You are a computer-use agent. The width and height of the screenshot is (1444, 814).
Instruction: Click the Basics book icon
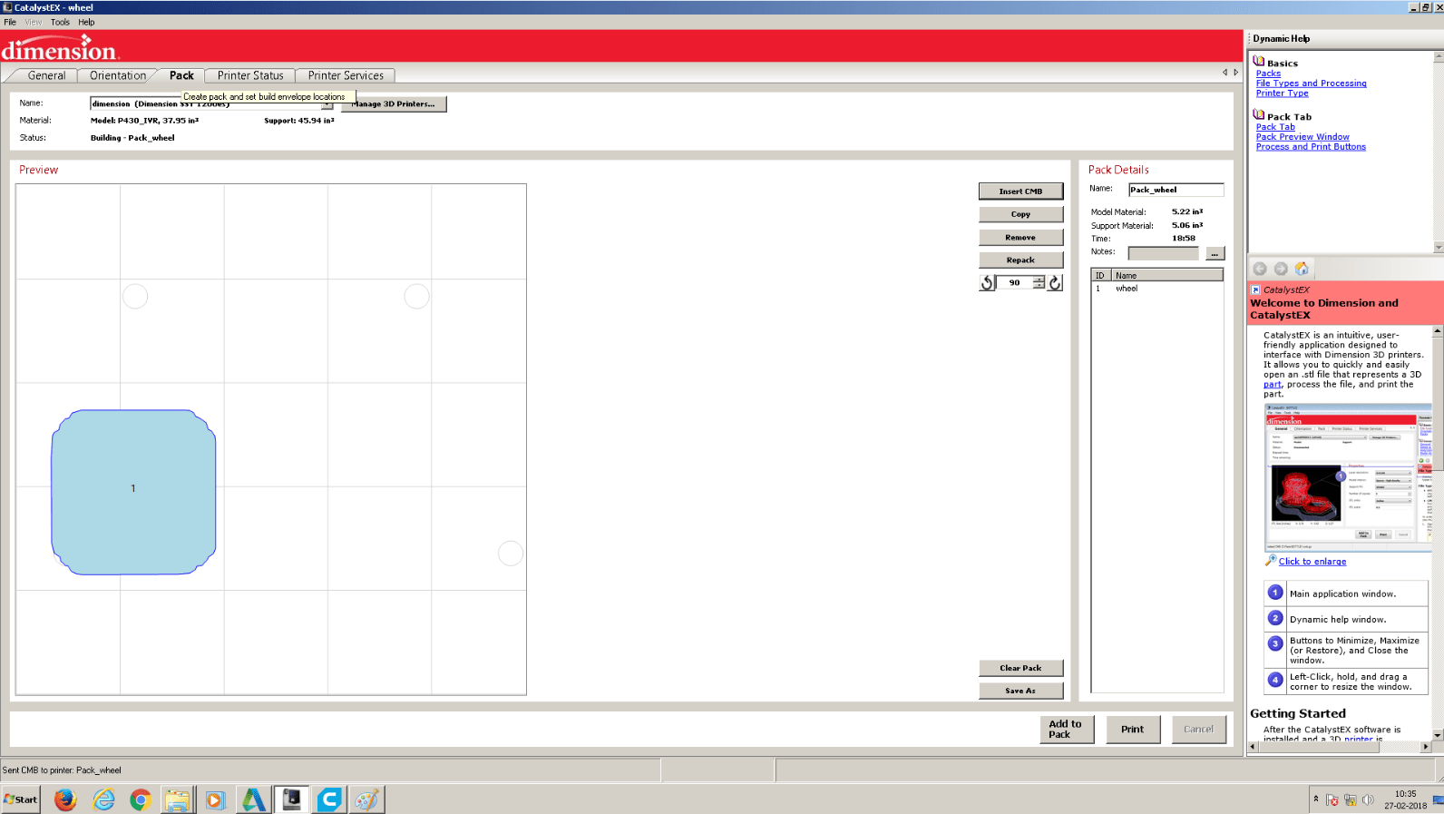pos(1259,62)
